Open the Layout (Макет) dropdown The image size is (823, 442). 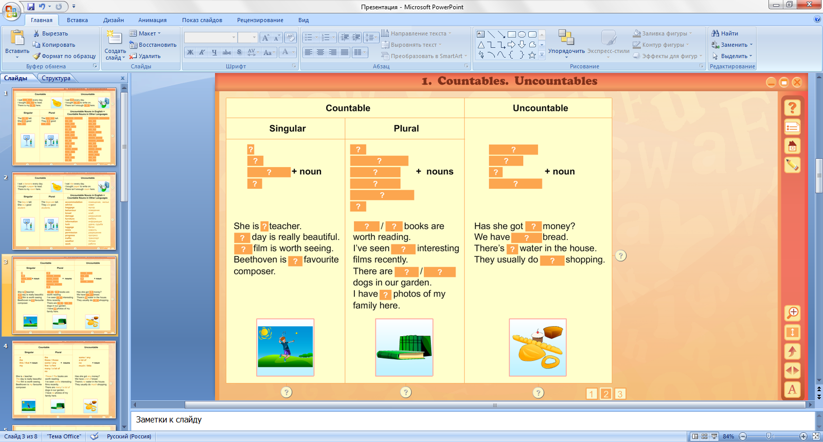146,33
